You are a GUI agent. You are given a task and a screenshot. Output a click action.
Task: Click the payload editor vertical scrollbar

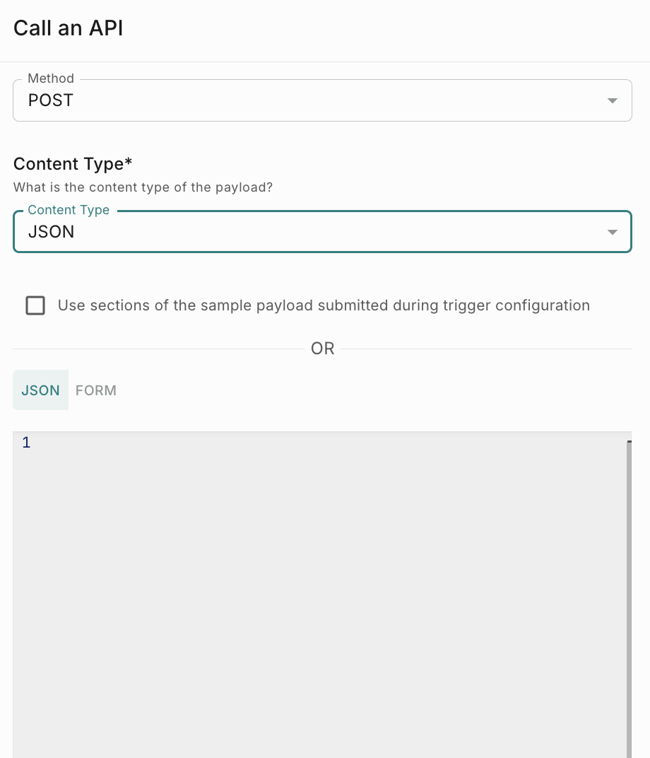pyautogui.click(x=628, y=601)
